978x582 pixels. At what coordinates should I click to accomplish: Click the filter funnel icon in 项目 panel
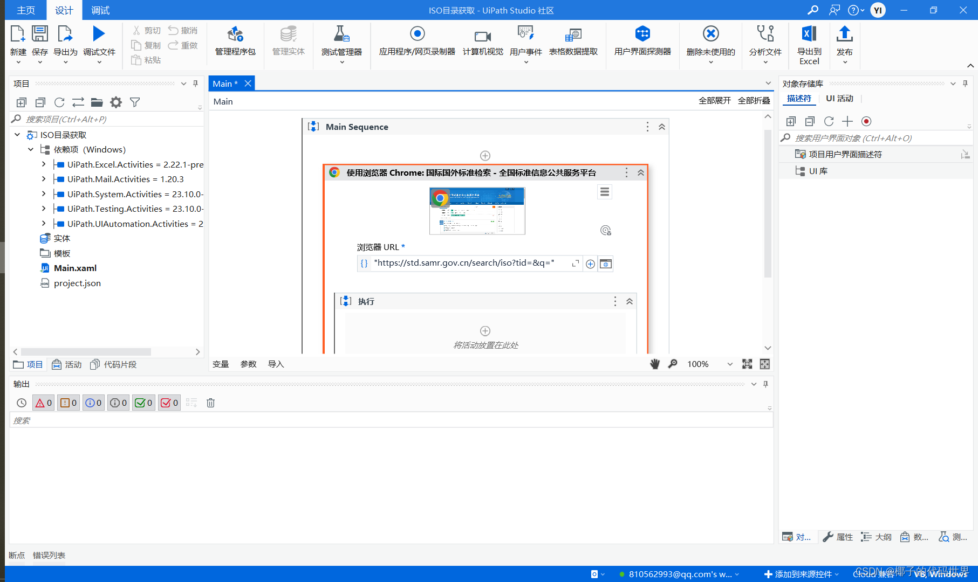pos(135,102)
